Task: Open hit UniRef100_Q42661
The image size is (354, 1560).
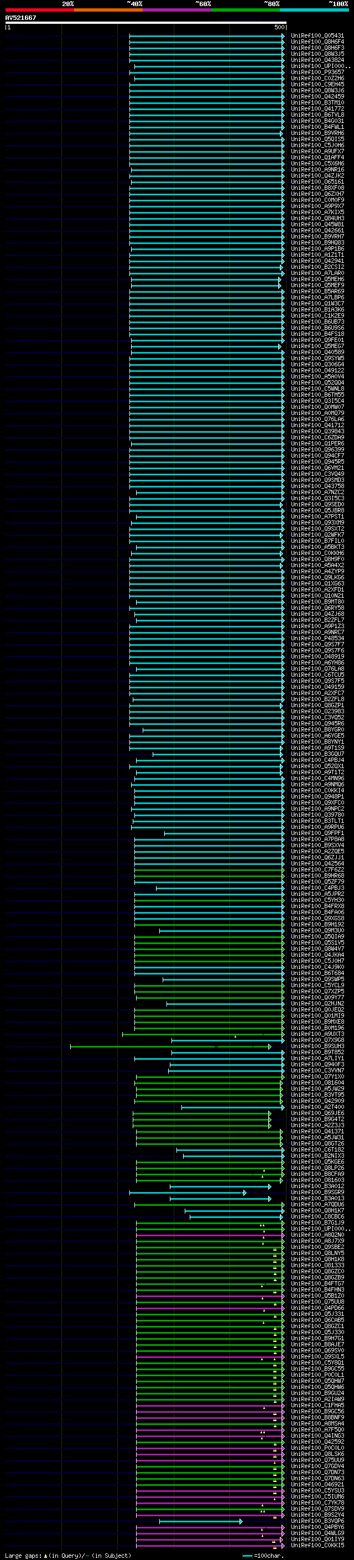Action: (317, 231)
